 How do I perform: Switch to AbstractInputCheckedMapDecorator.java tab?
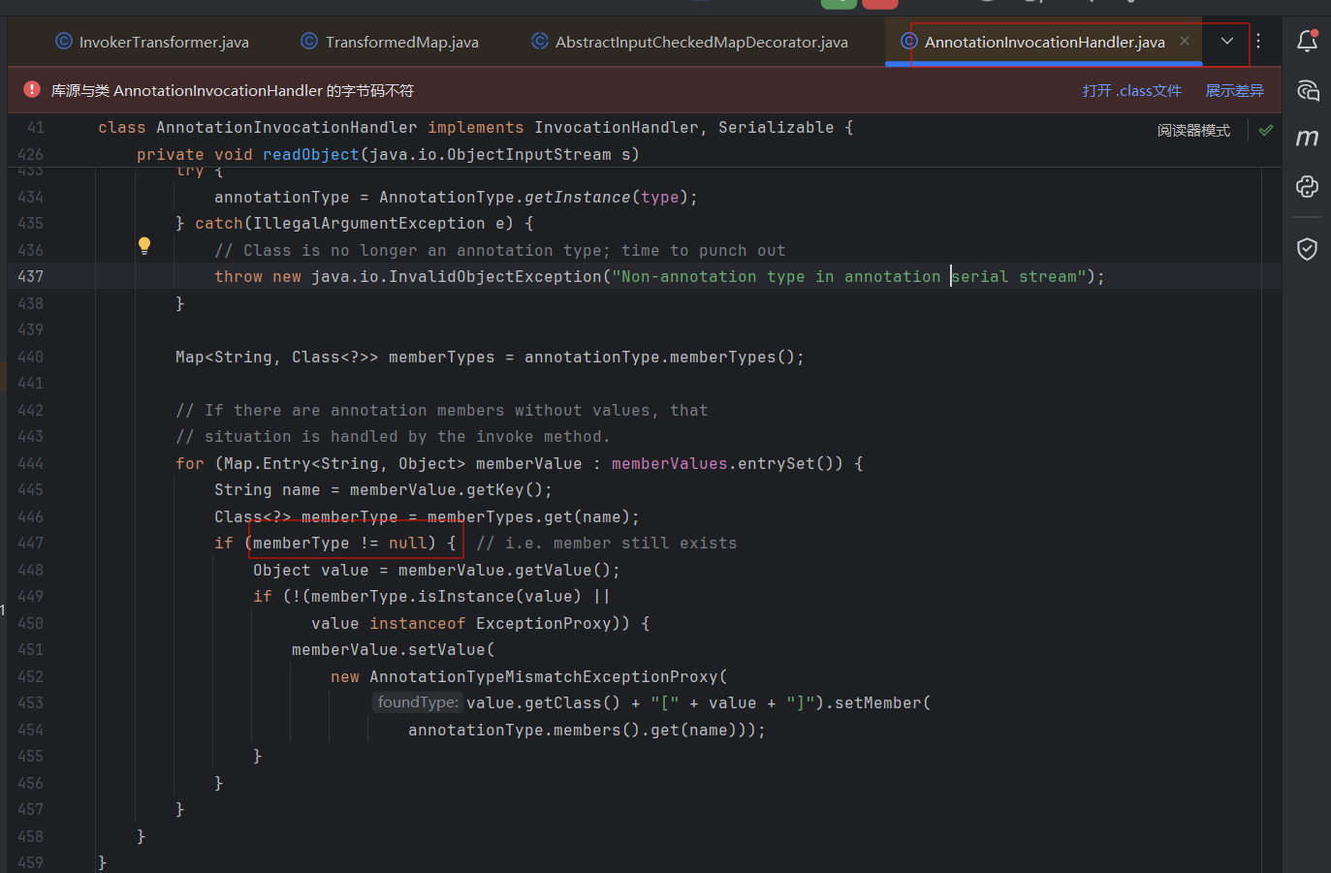click(x=689, y=42)
